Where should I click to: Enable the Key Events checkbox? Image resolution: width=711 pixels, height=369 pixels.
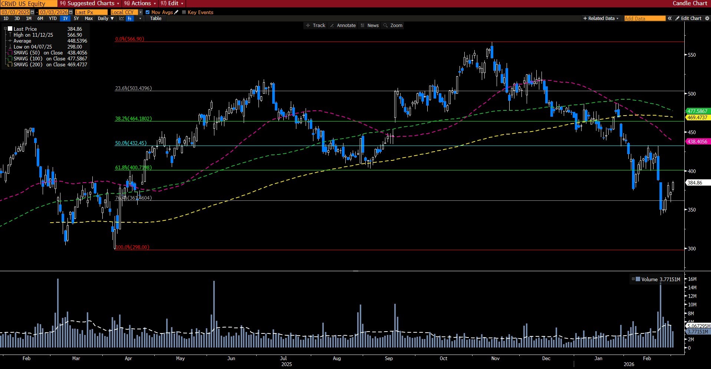184,12
